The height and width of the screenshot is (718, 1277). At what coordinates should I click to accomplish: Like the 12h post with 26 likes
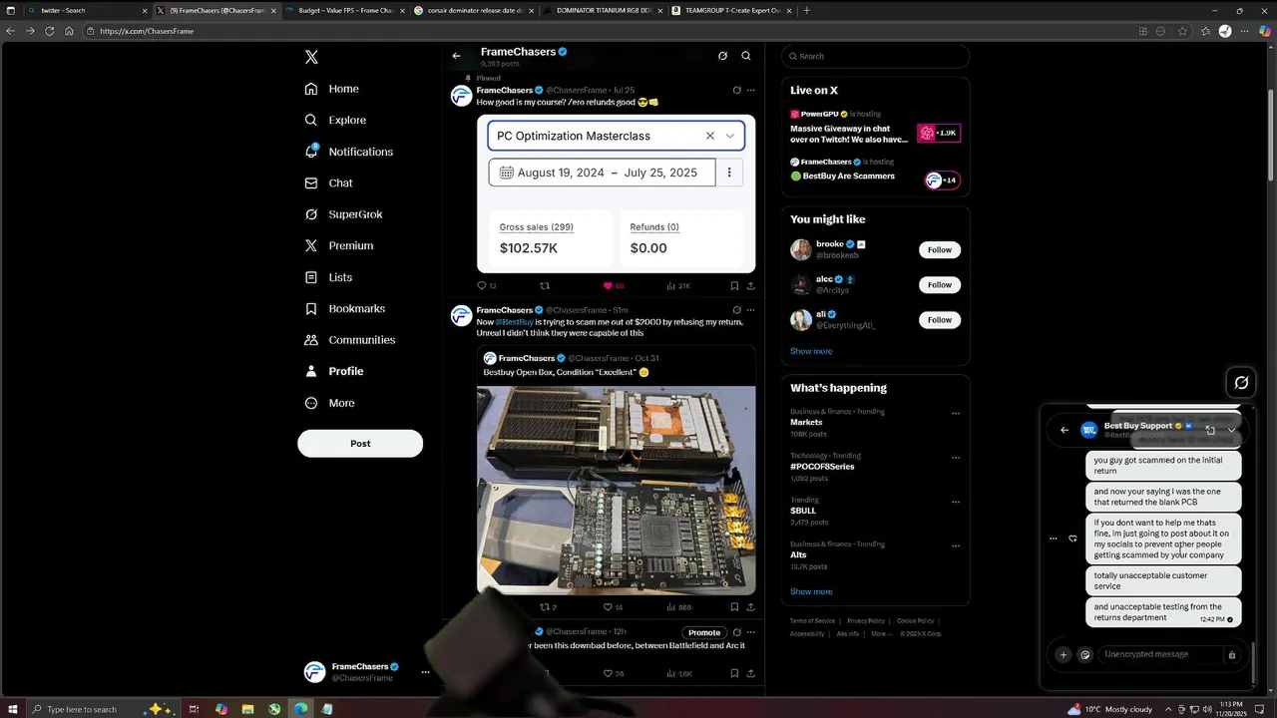[x=614, y=673]
